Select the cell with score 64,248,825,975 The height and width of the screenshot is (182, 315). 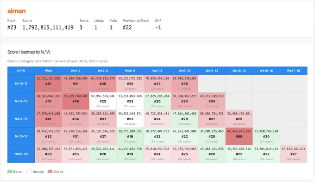[x=103, y=84]
